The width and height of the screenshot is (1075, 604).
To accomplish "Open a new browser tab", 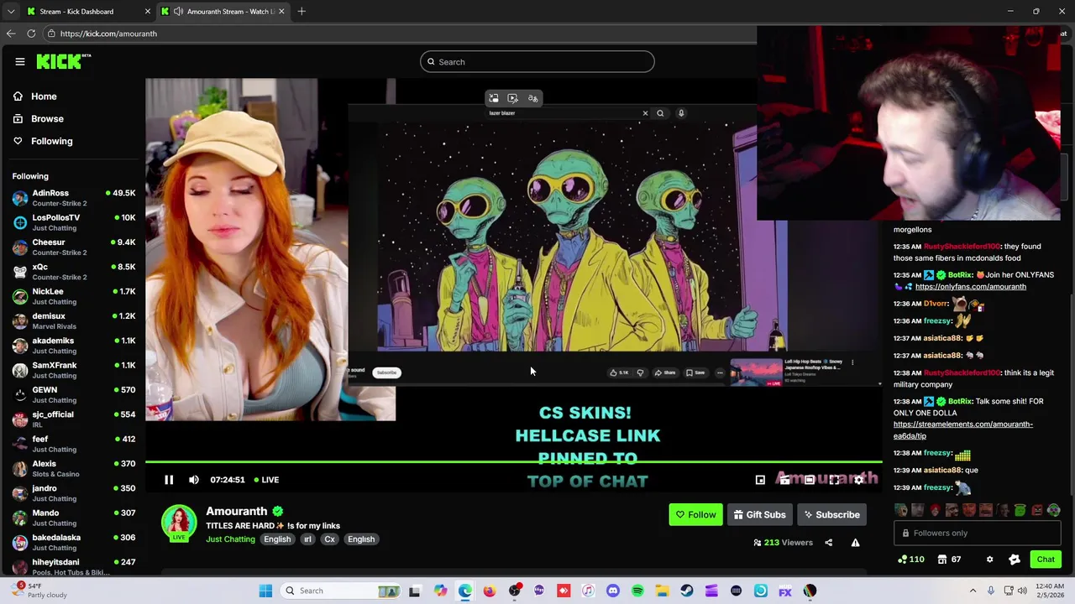I will tap(302, 12).
